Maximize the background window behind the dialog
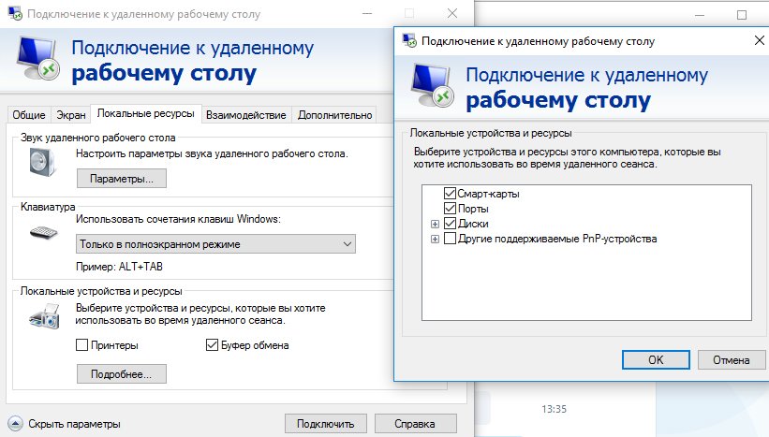Screen dimensions: 769x437 [x=742, y=15]
